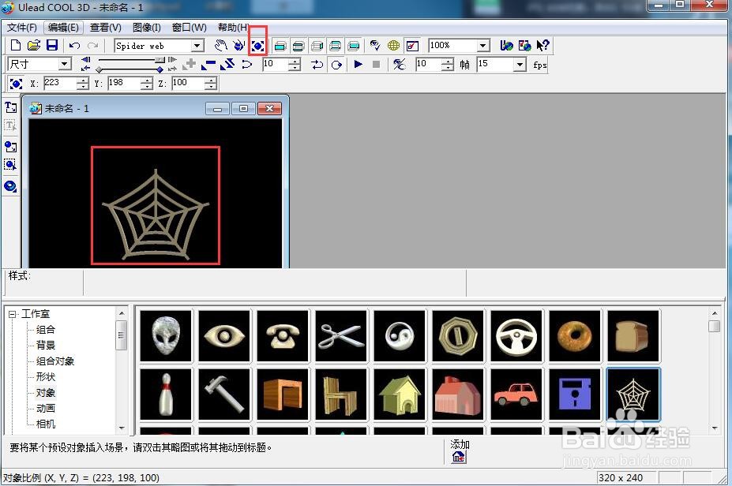Open the 15 fps frame rate dropdown
Image resolution: width=732 pixels, height=486 pixels.
pyautogui.click(x=520, y=65)
